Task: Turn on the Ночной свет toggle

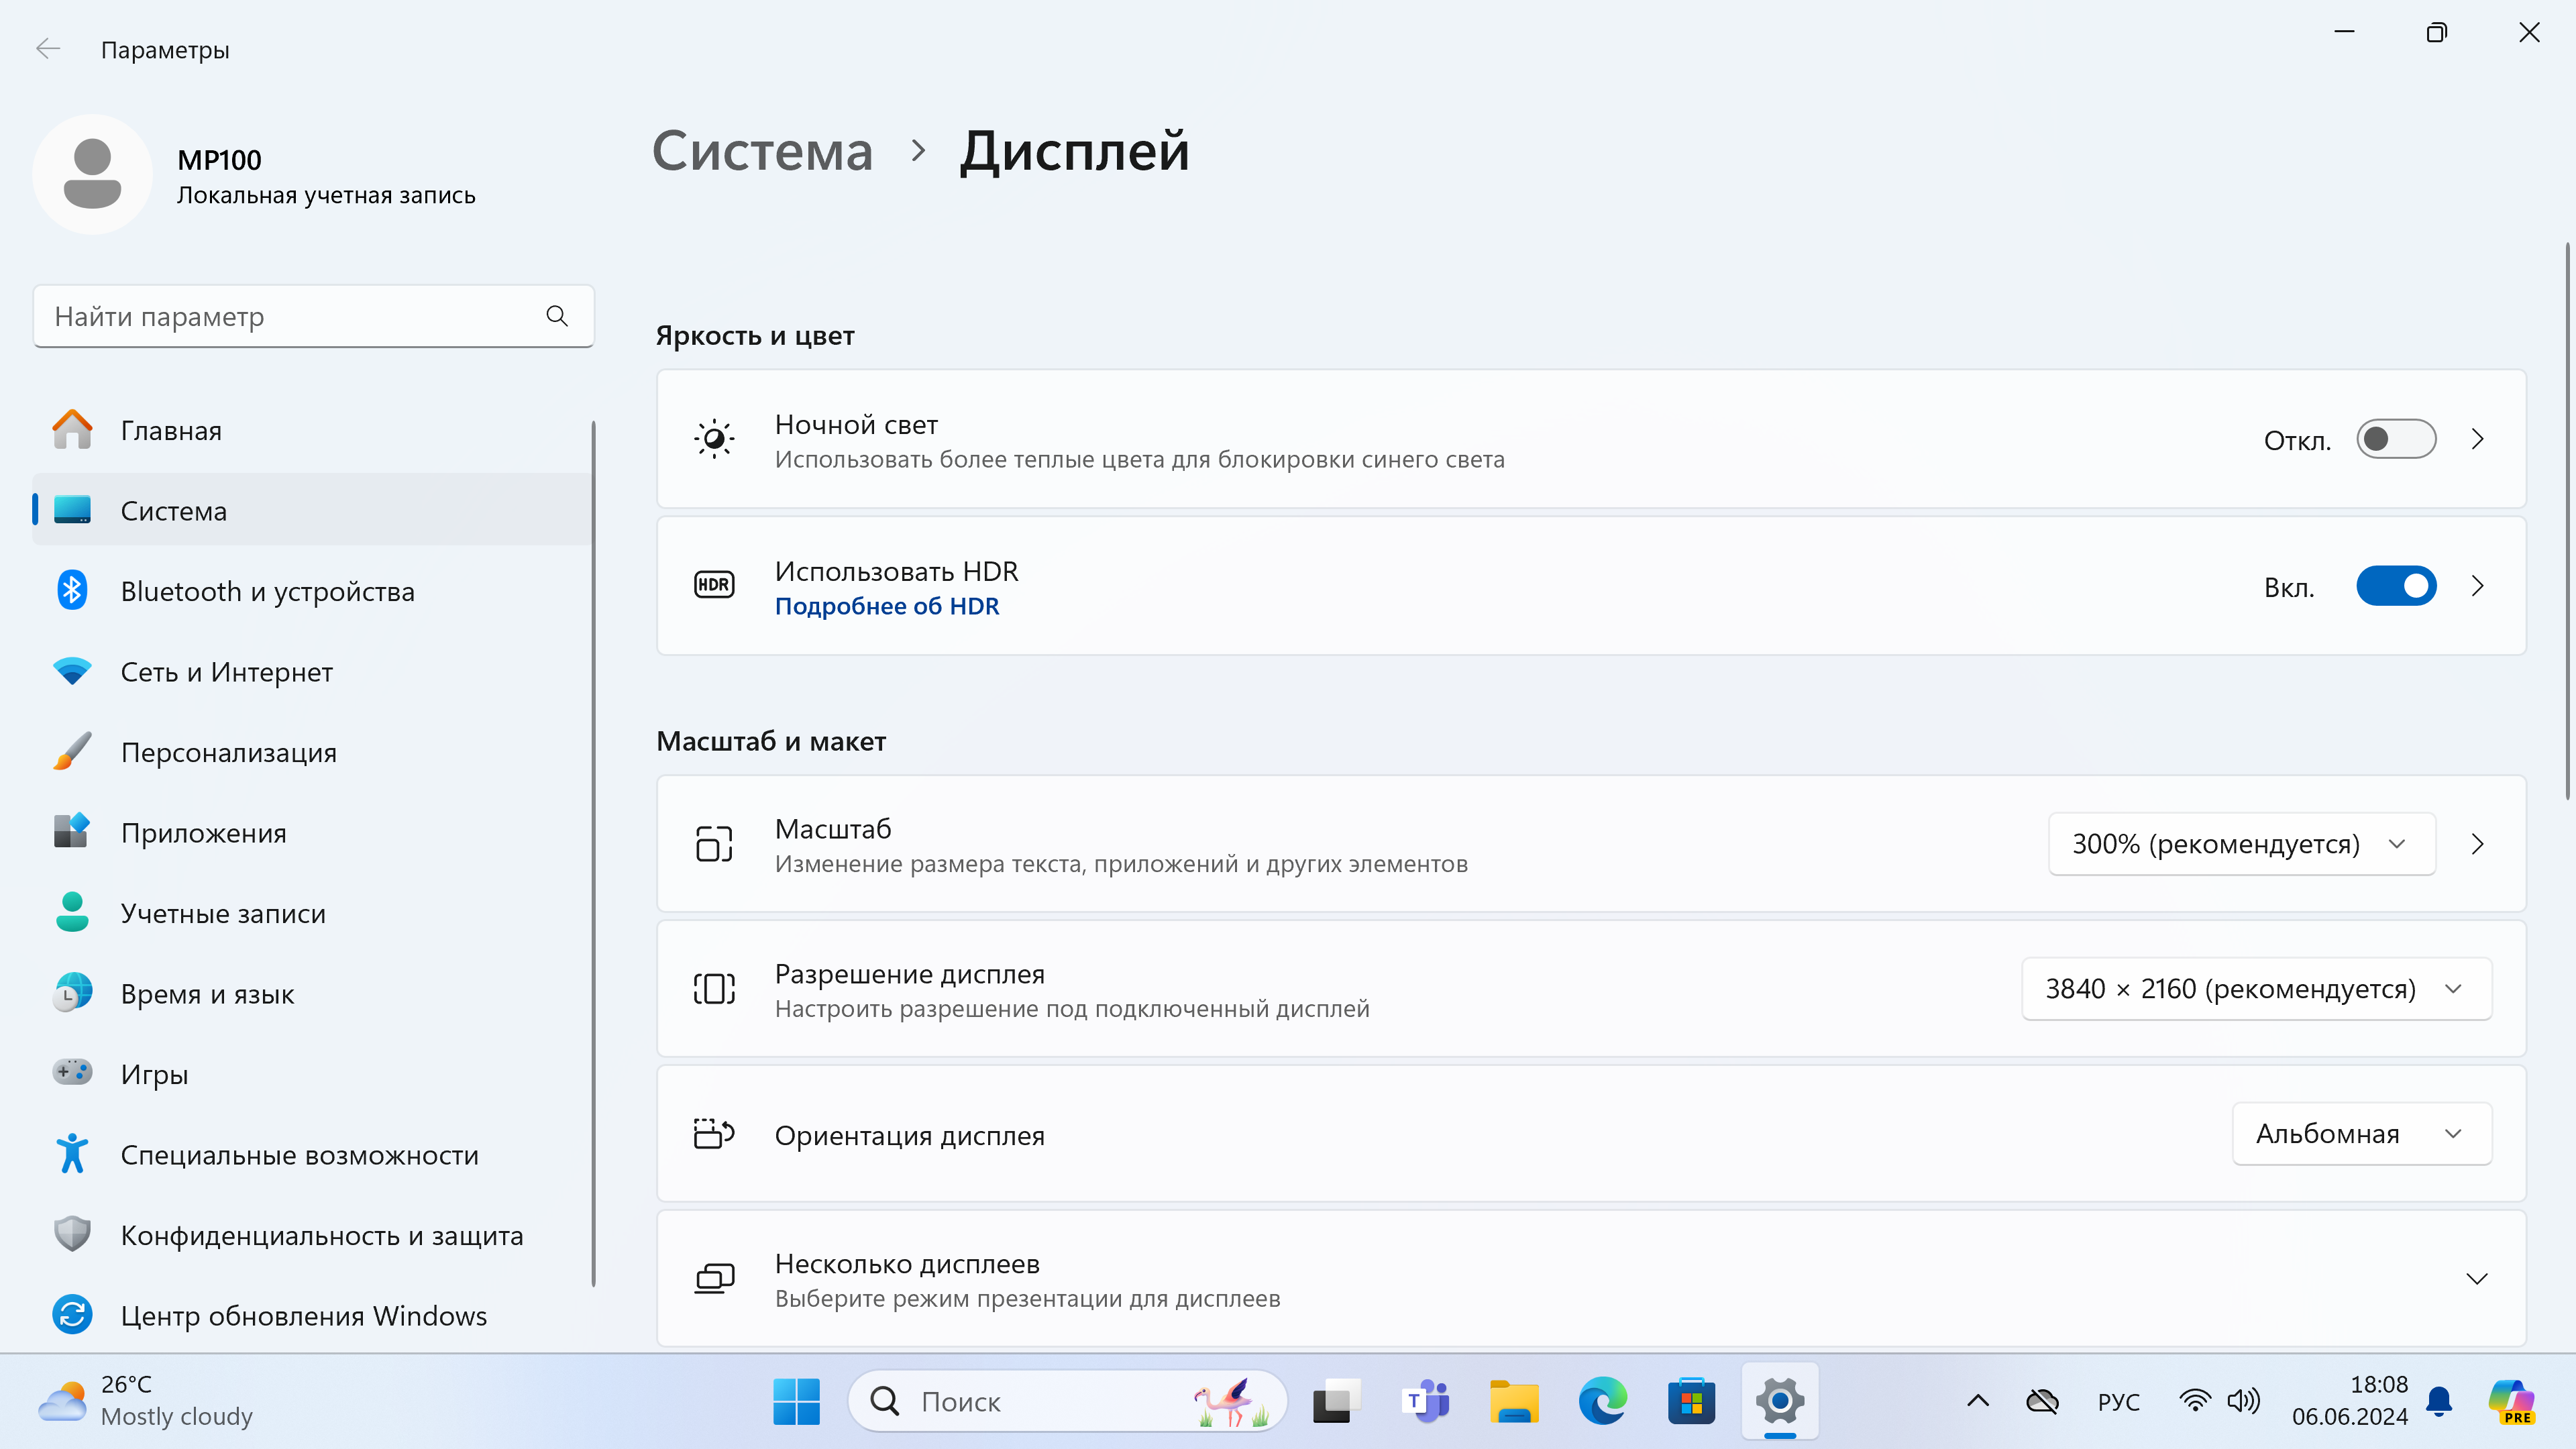Action: point(2395,439)
